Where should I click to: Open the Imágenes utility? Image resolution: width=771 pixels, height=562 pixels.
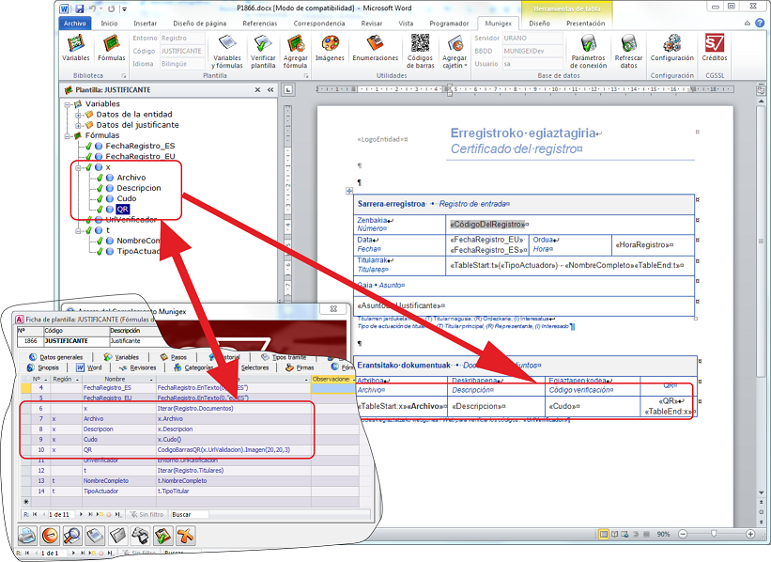click(330, 48)
